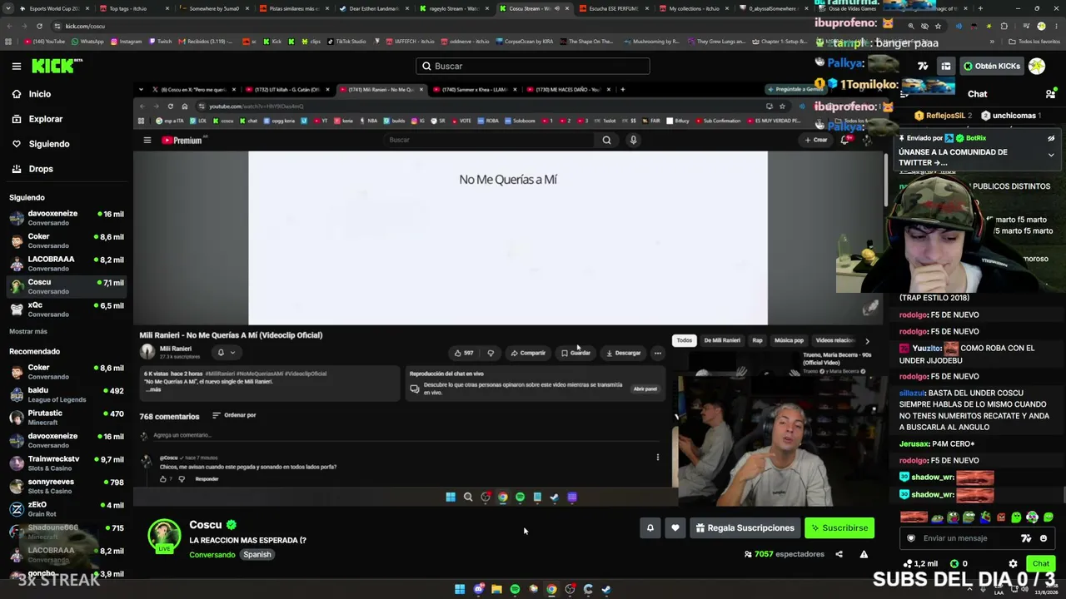The image size is (1066, 599).
Task: Click the Suscribirse button
Action: (839, 527)
